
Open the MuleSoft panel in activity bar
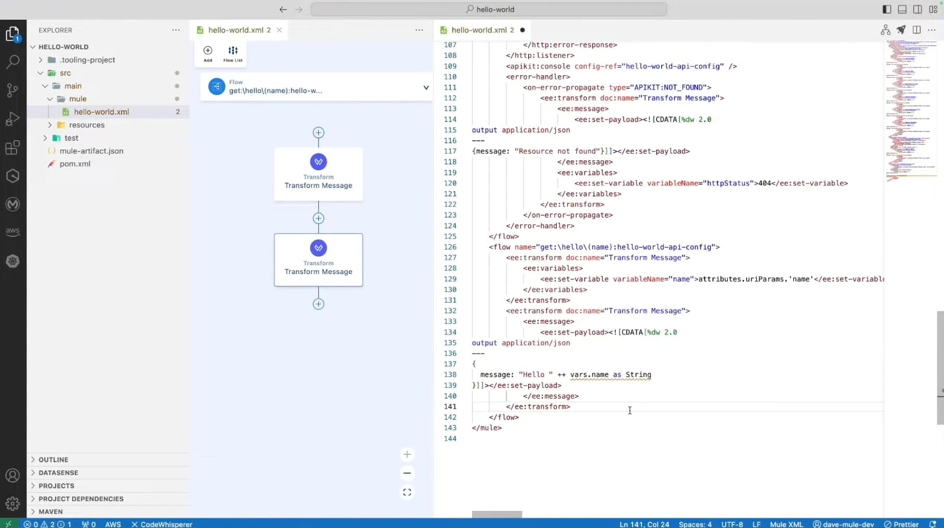(x=12, y=204)
